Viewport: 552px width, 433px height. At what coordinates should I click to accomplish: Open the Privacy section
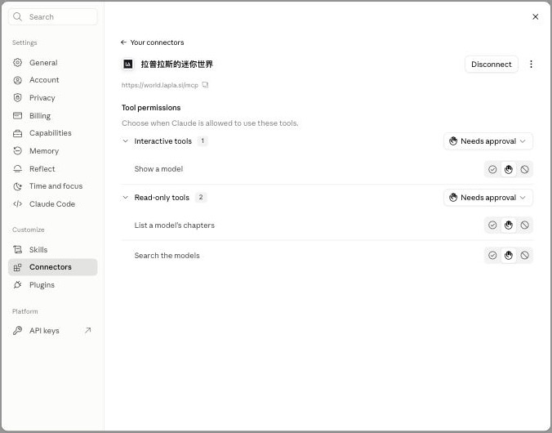coord(53,97)
